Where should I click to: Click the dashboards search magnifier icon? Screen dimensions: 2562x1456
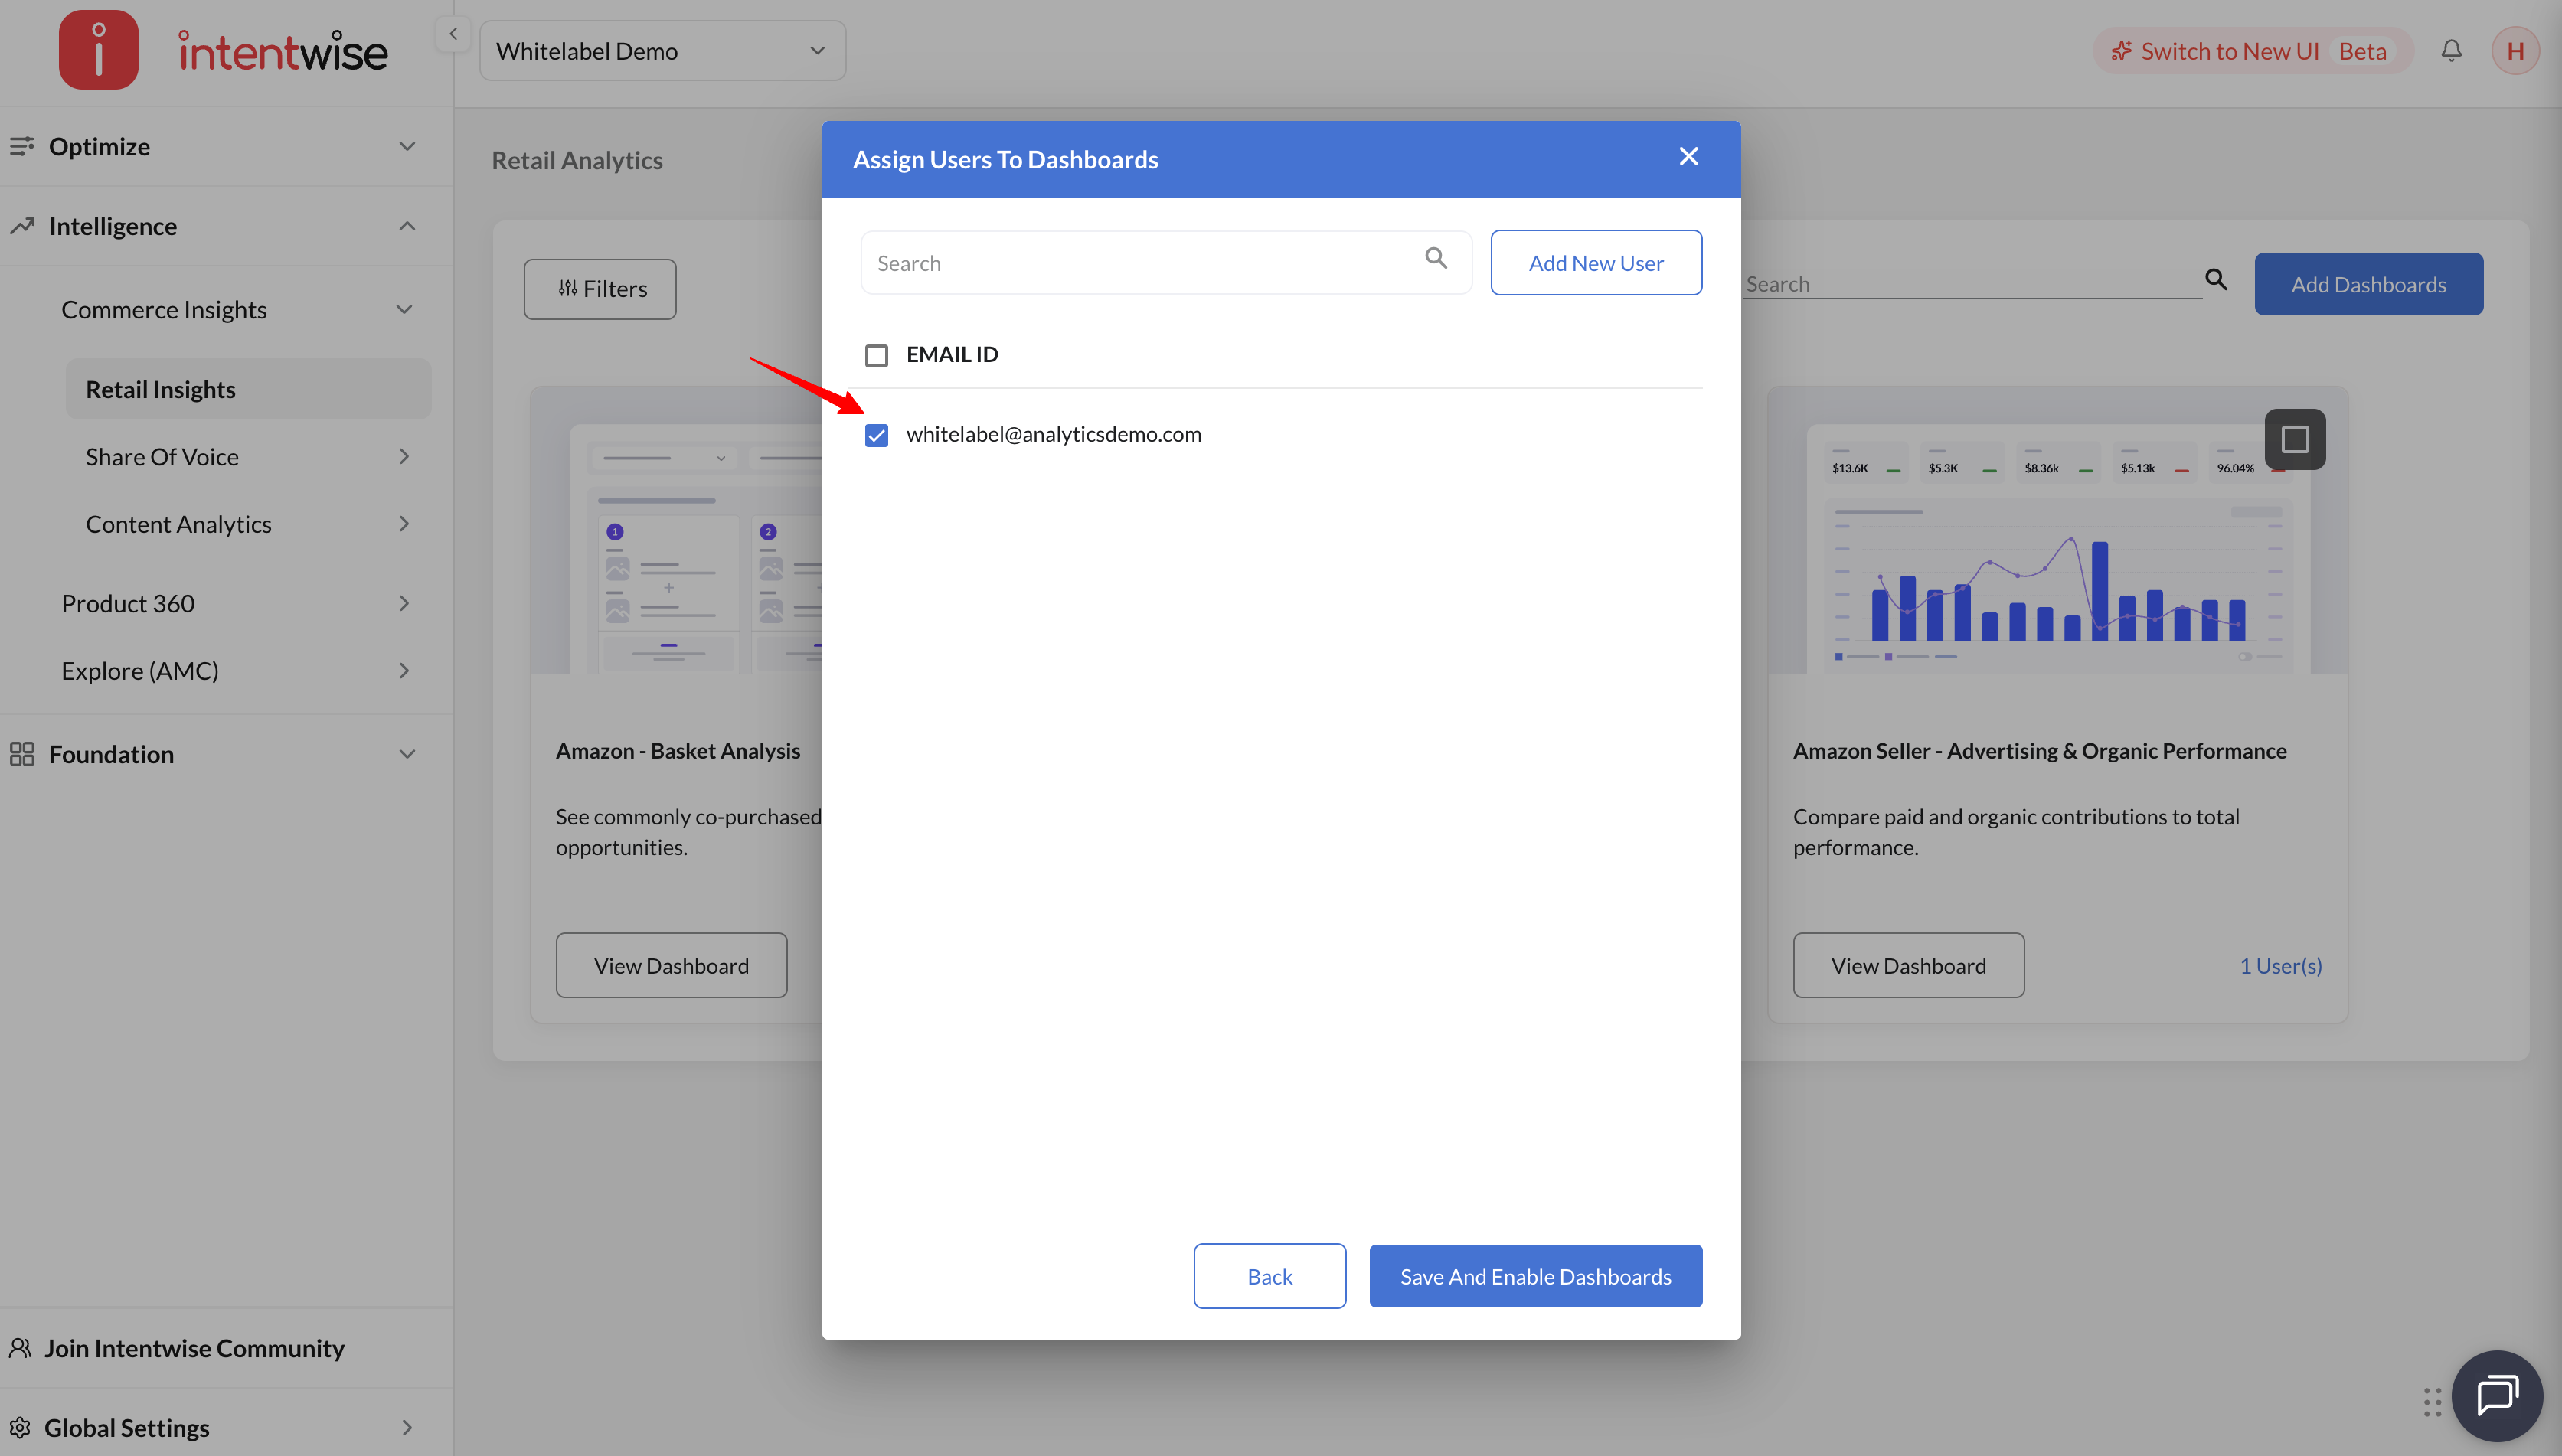[x=2216, y=280]
